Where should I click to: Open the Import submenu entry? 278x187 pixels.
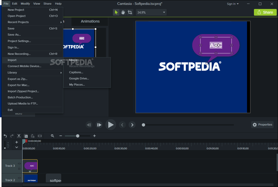point(33,60)
